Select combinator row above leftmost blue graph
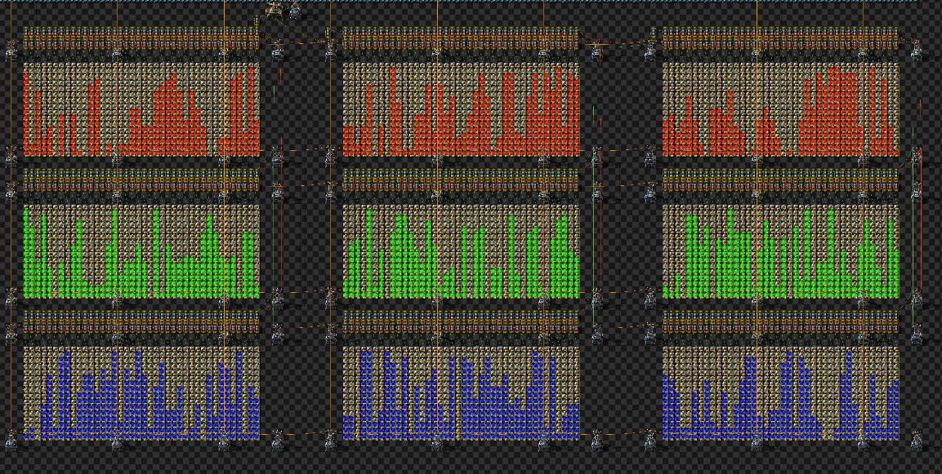The image size is (942, 474). coord(141,322)
